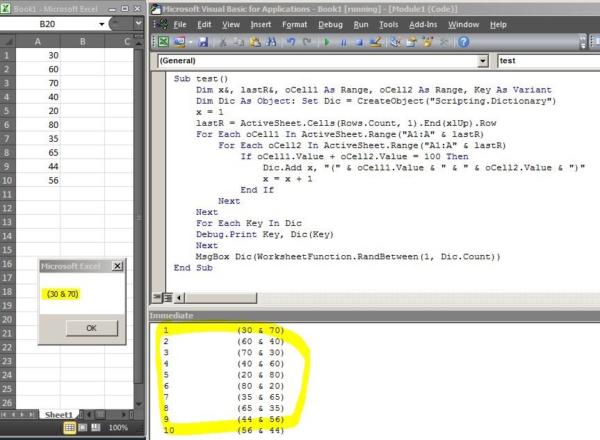Open the (General) object dropdown
The image size is (600, 440).
pyautogui.click(x=483, y=60)
